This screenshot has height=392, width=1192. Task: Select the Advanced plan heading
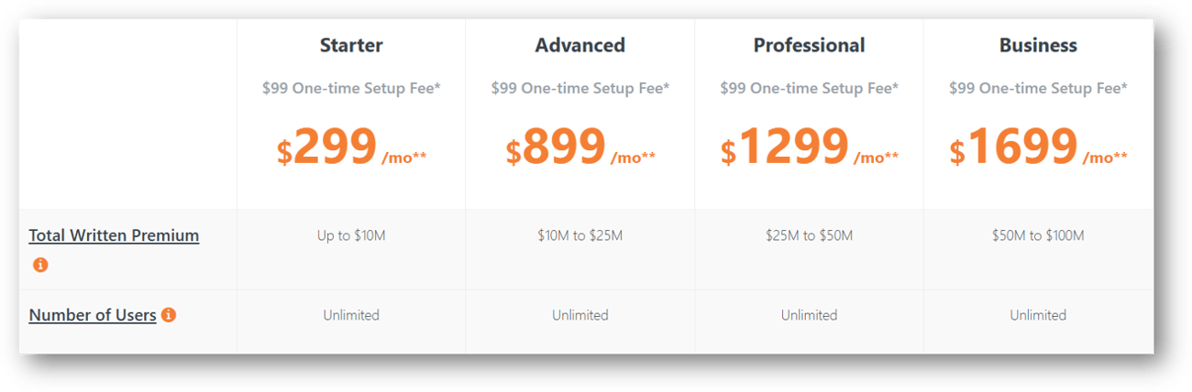coord(580,45)
